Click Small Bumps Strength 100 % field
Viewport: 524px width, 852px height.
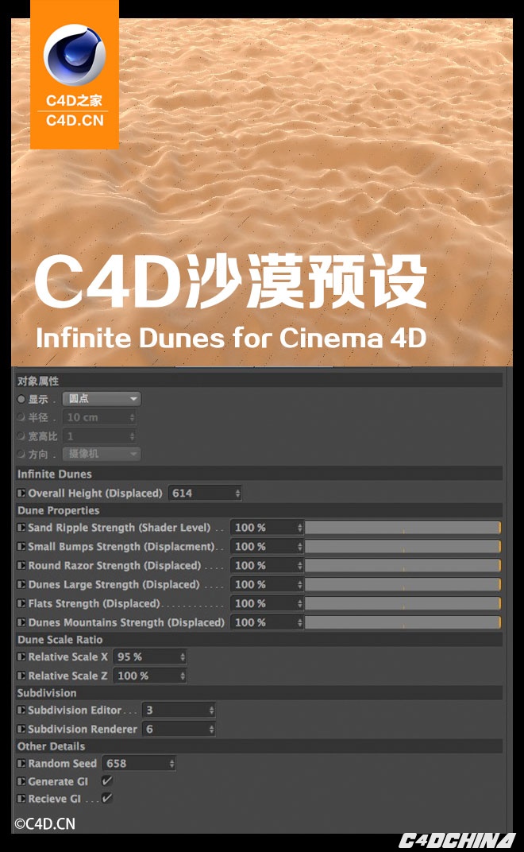point(267,546)
